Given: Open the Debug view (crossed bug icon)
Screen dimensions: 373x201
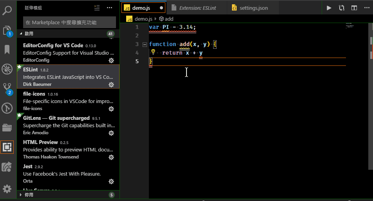Looking at the screenshot, I should pos(7,69).
